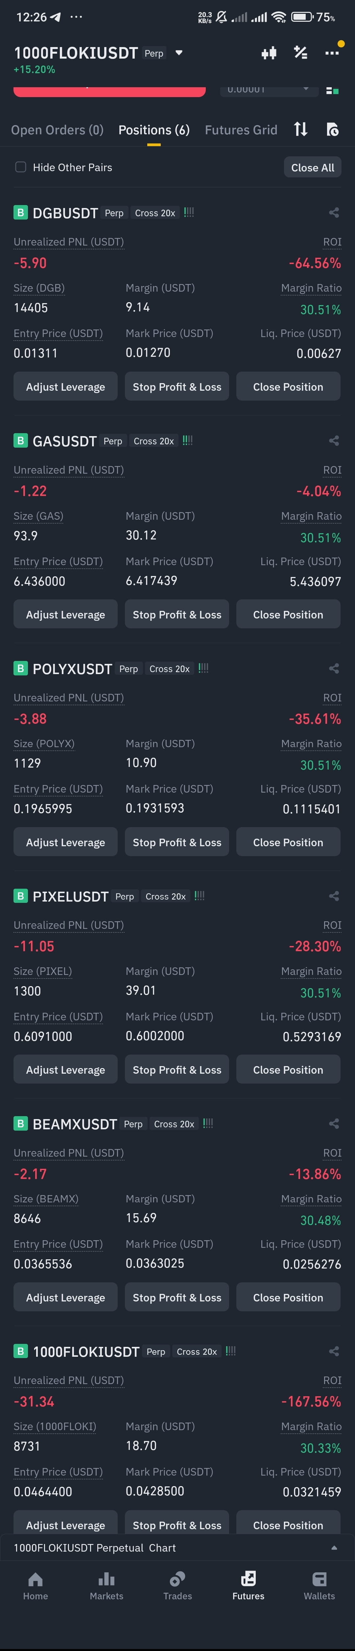Open the Wallets icon in bottom navigation
The height and width of the screenshot is (1651, 355).
[319, 1585]
